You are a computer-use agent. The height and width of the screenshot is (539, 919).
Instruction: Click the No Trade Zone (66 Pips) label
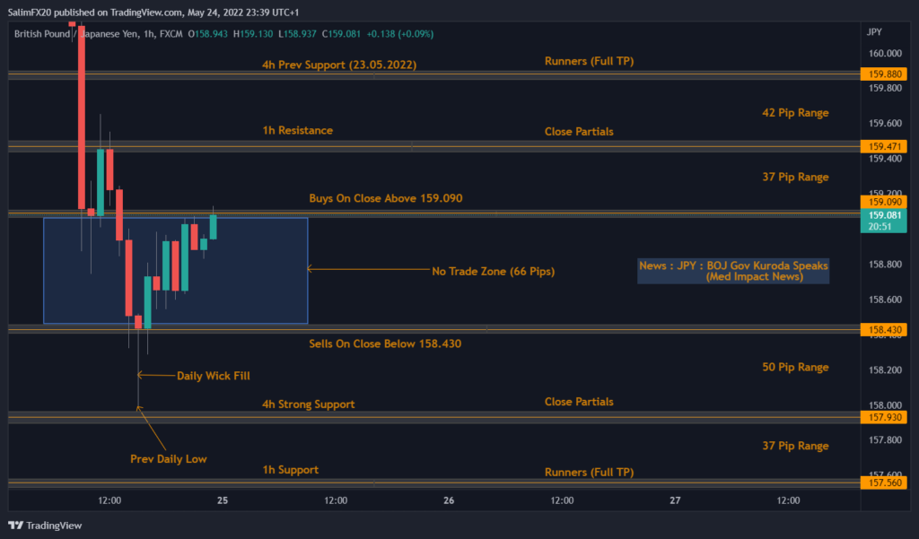pos(493,271)
